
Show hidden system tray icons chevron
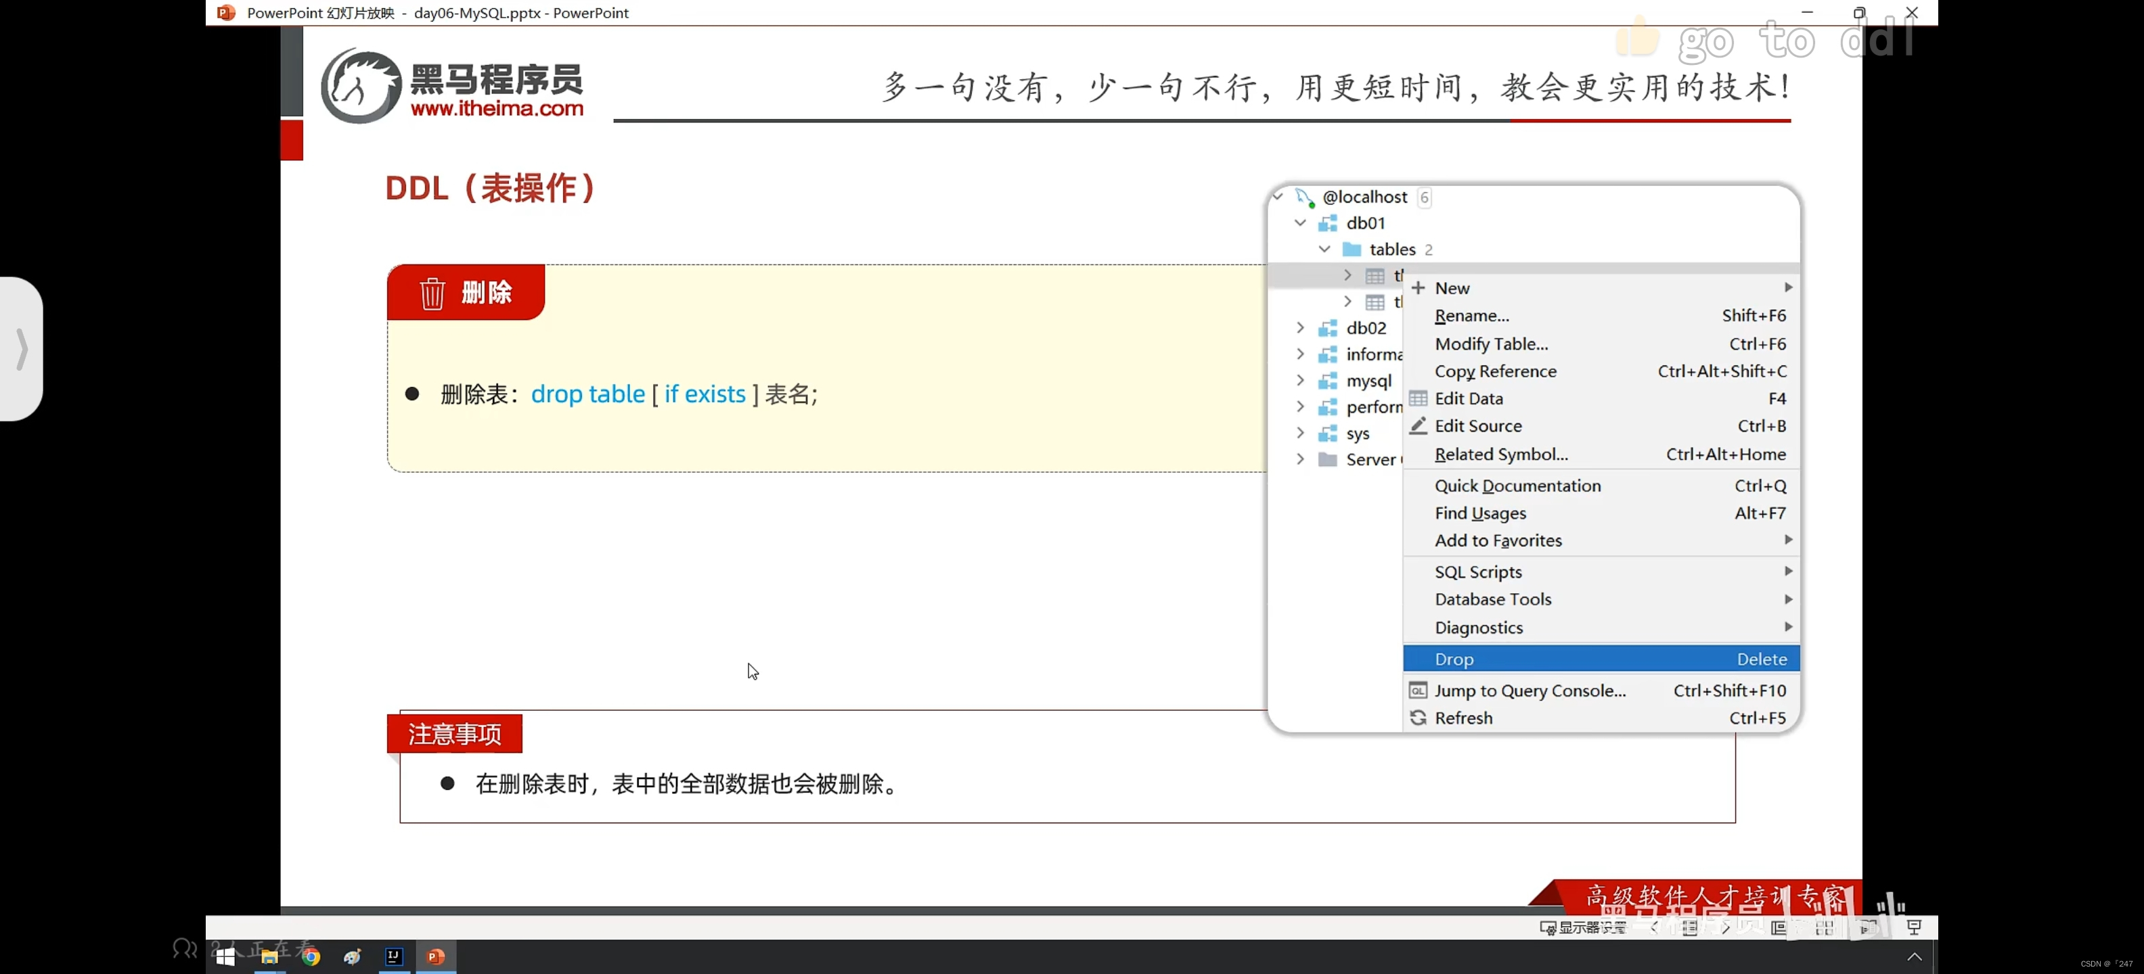point(1915,956)
